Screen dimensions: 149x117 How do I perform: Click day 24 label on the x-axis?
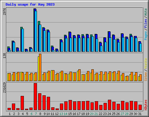tap(109, 114)
